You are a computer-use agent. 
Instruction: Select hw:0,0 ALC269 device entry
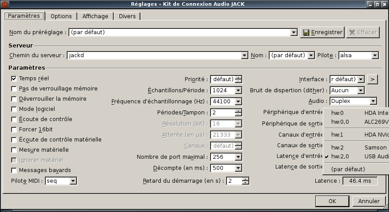tap(357, 122)
